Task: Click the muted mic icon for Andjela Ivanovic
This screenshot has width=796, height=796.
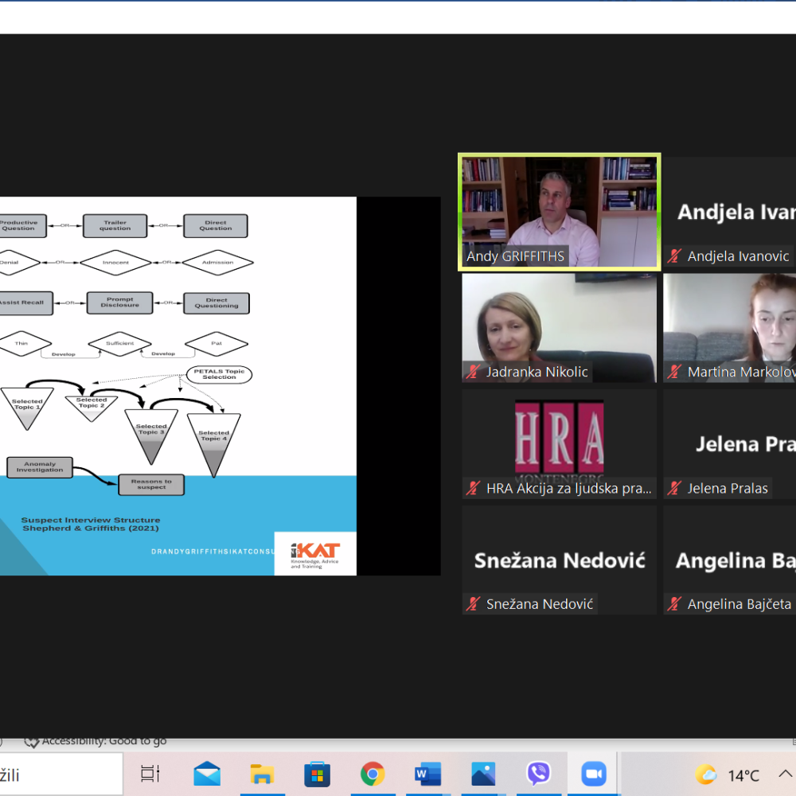Action: pyautogui.click(x=673, y=256)
